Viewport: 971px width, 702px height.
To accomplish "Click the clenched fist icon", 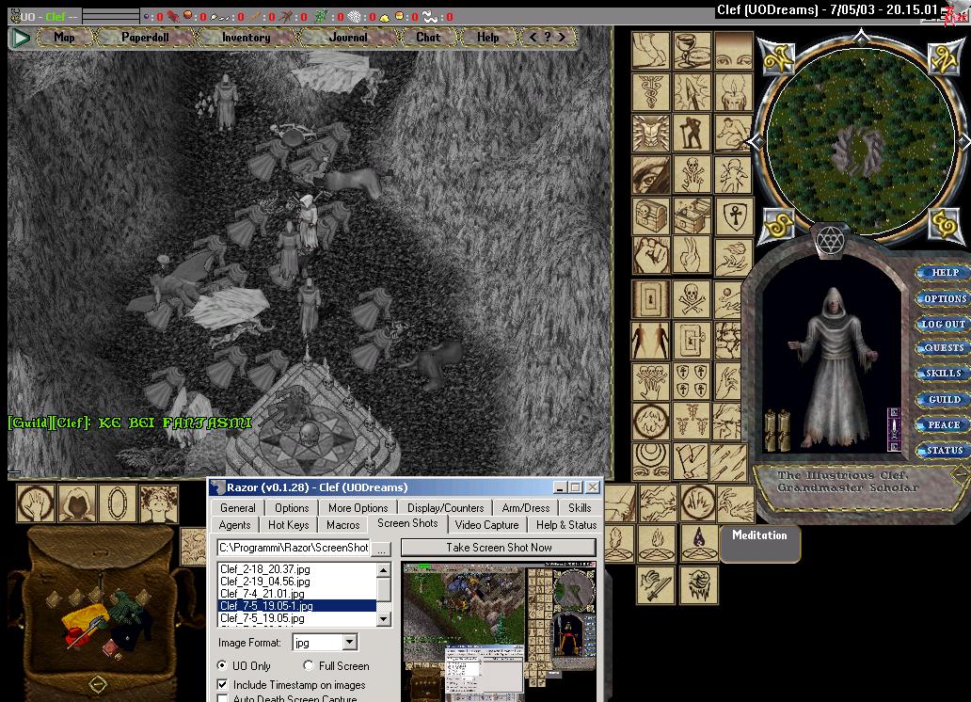I will [x=650, y=256].
